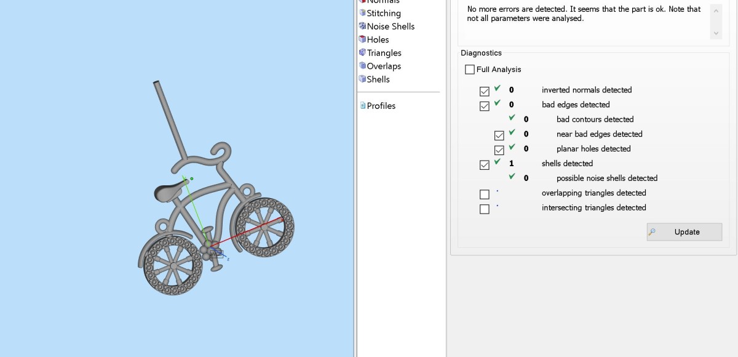
Task: Click the Update button
Action: click(x=684, y=232)
